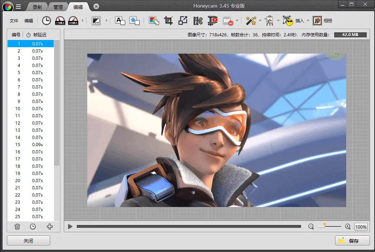Screen dimensions: 375x252
Task: Select frame 21 row
Action: (x=31, y=188)
